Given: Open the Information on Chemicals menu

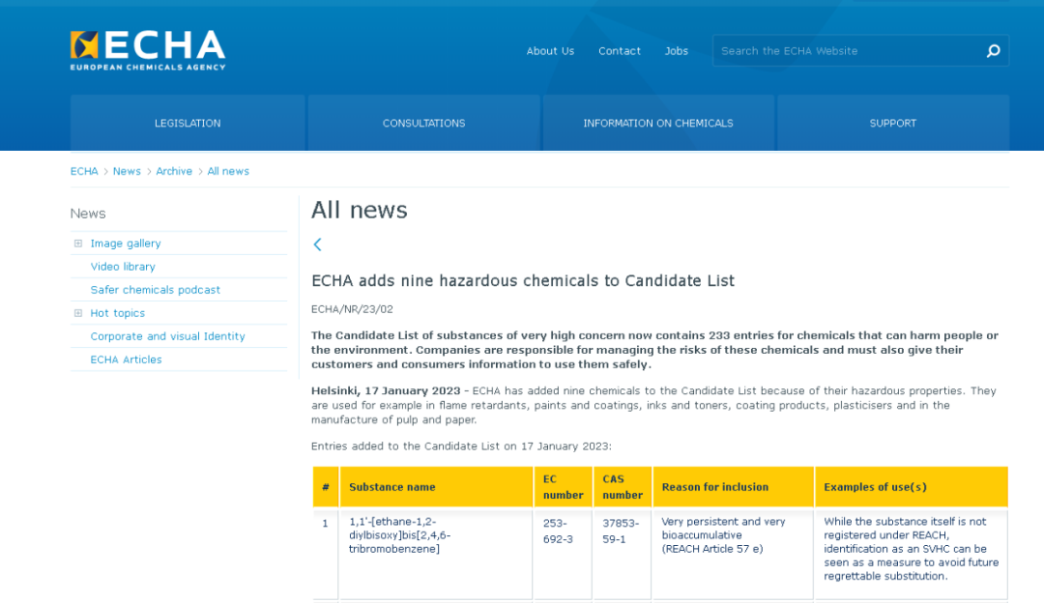Looking at the screenshot, I should [x=657, y=123].
